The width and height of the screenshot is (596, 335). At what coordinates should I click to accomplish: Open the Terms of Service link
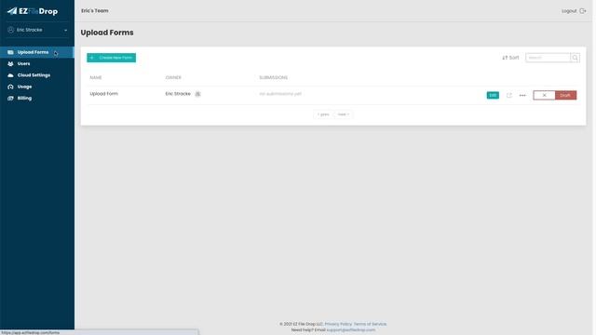(x=370, y=324)
